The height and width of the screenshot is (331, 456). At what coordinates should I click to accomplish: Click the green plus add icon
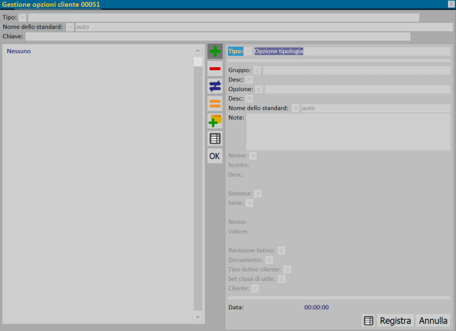215,51
